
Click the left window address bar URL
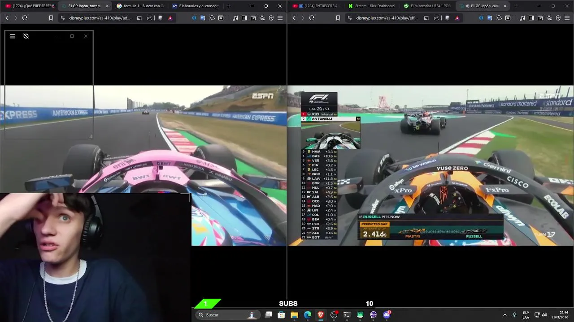100,18
